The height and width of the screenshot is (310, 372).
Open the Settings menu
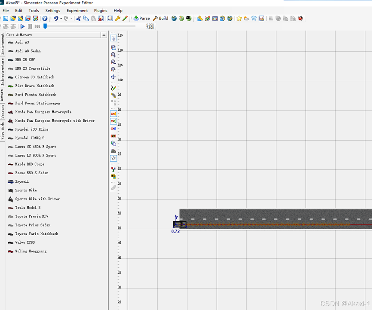click(x=52, y=10)
